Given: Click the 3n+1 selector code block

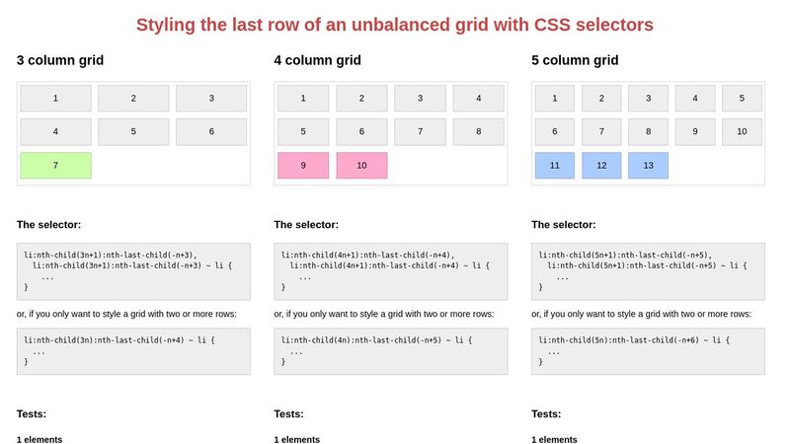Looking at the screenshot, I should 133,271.
